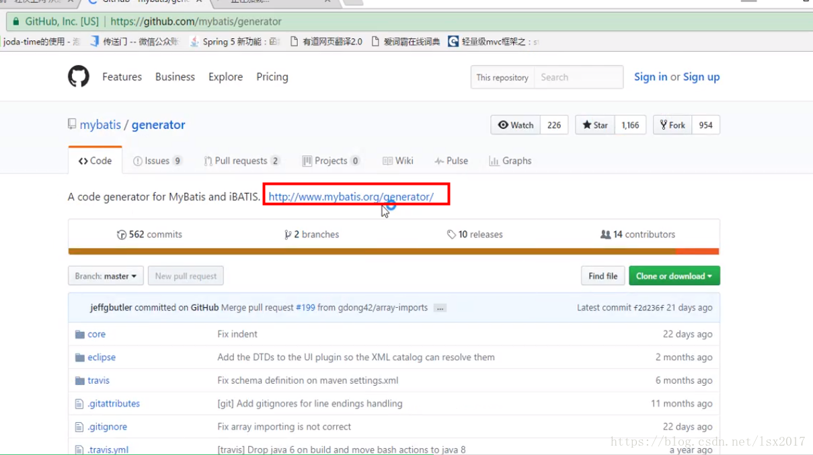
Task: Open the 轻量级mvc框架 bookmark
Action: tap(494, 42)
